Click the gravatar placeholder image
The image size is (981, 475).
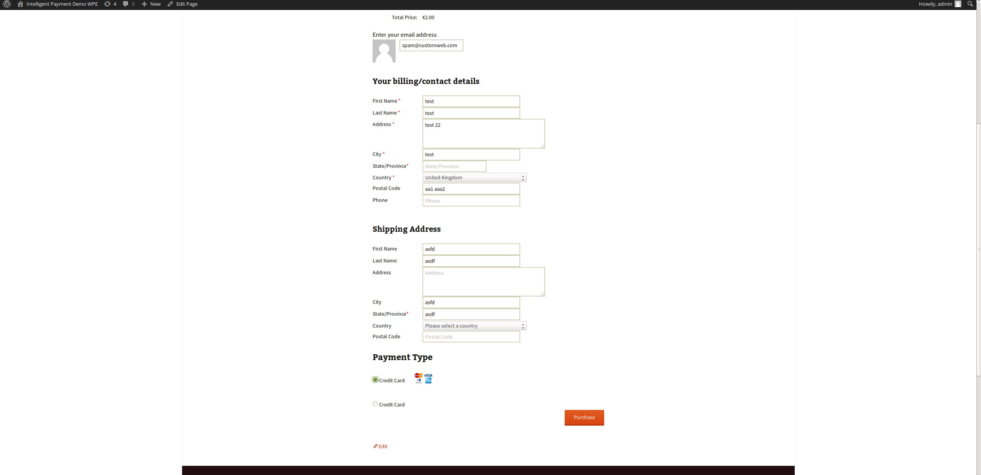[384, 51]
